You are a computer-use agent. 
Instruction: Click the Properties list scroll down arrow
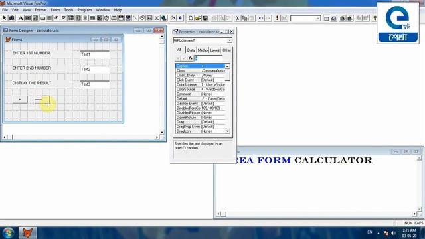coord(227,131)
